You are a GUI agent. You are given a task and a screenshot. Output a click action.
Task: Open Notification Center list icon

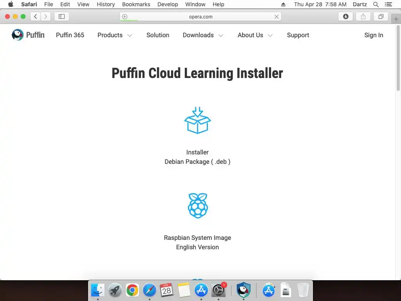pyautogui.click(x=388, y=4)
